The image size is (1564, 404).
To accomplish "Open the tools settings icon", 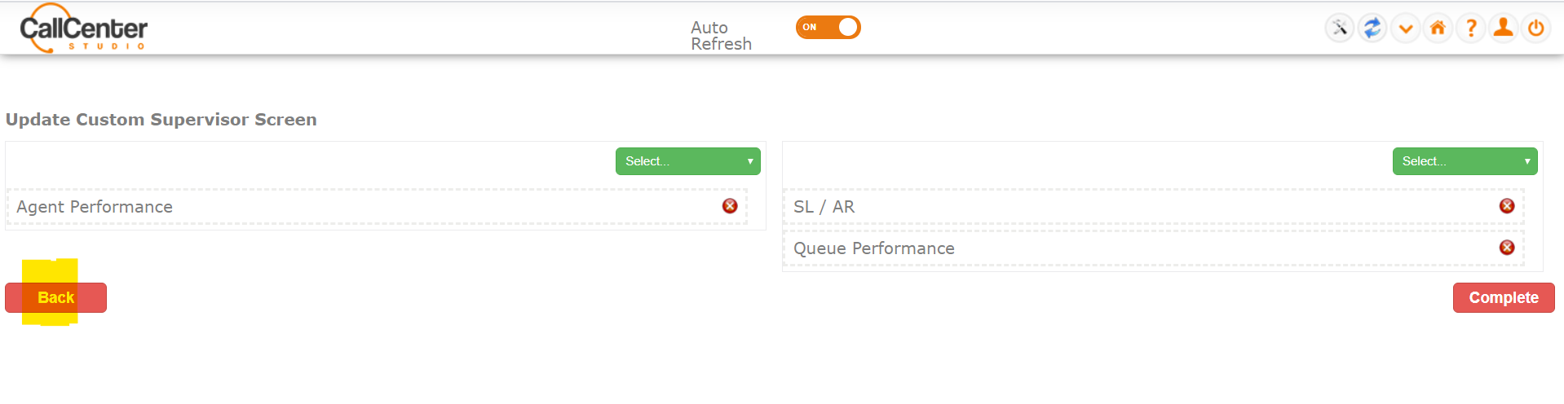I will [1340, 29].
